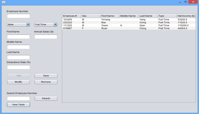Screen dimensions: 199x114
Task: Click the Annual Salary ($) input field
Action: (46, 37)
